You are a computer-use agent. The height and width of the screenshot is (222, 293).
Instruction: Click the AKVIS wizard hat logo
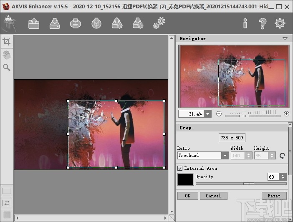click(x=9, y=23)
